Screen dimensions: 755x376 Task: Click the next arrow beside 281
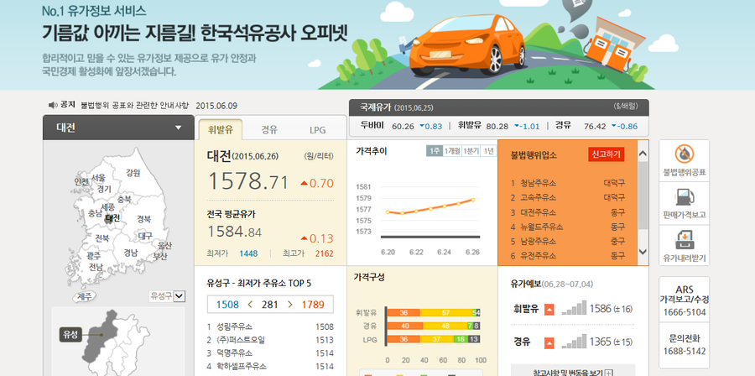click(290, 305)
